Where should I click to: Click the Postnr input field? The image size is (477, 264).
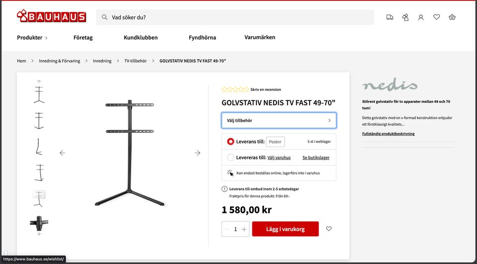(275, 142)
